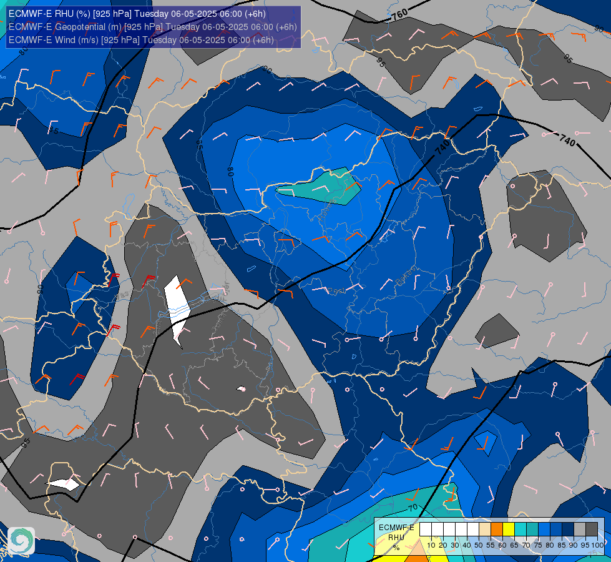Image resolution: width=611 pixels, height=562 pixels.
Task: Click the legend tick label 75
Action: [538, 545]
